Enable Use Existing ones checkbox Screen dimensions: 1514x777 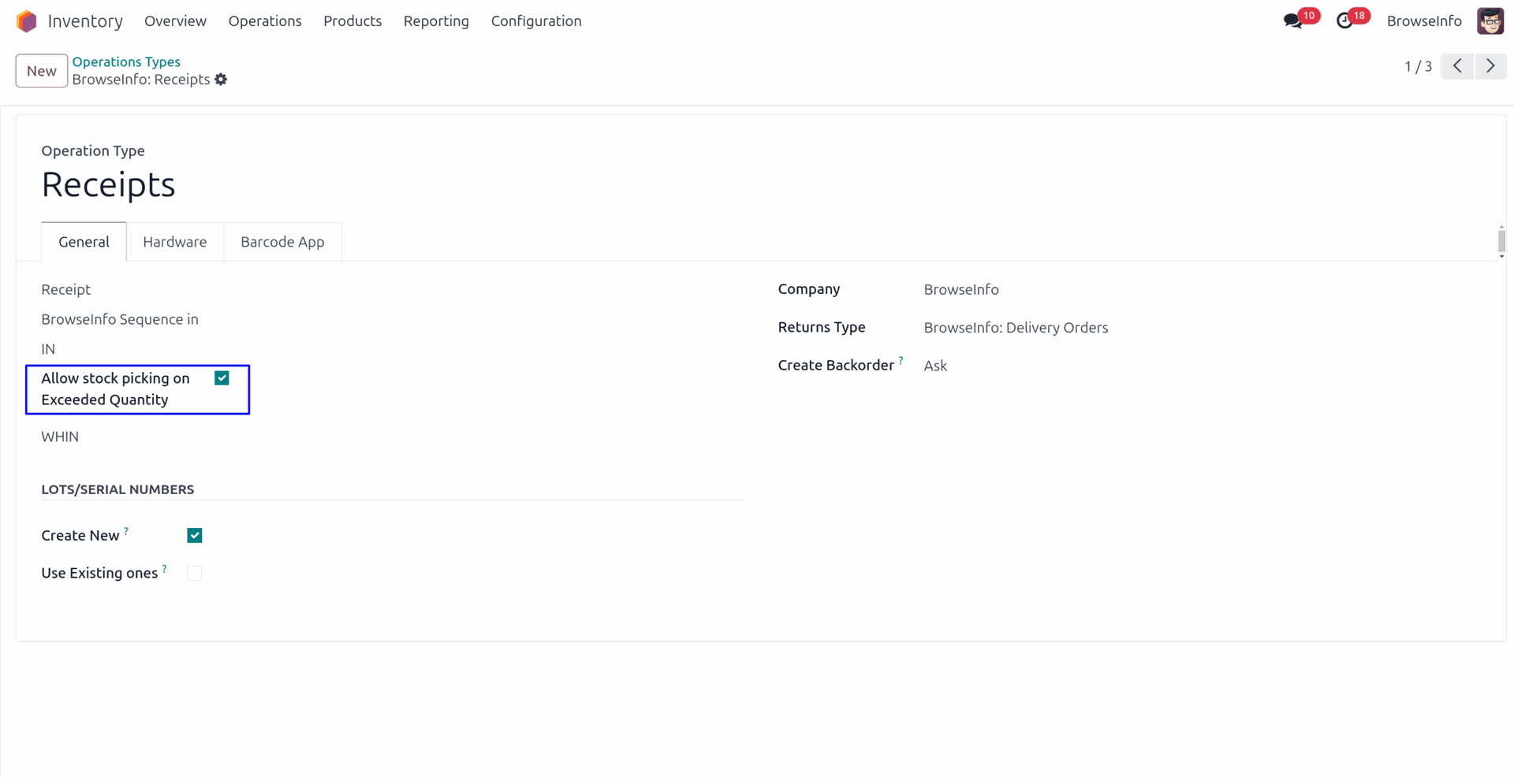[x=195, y=574]
